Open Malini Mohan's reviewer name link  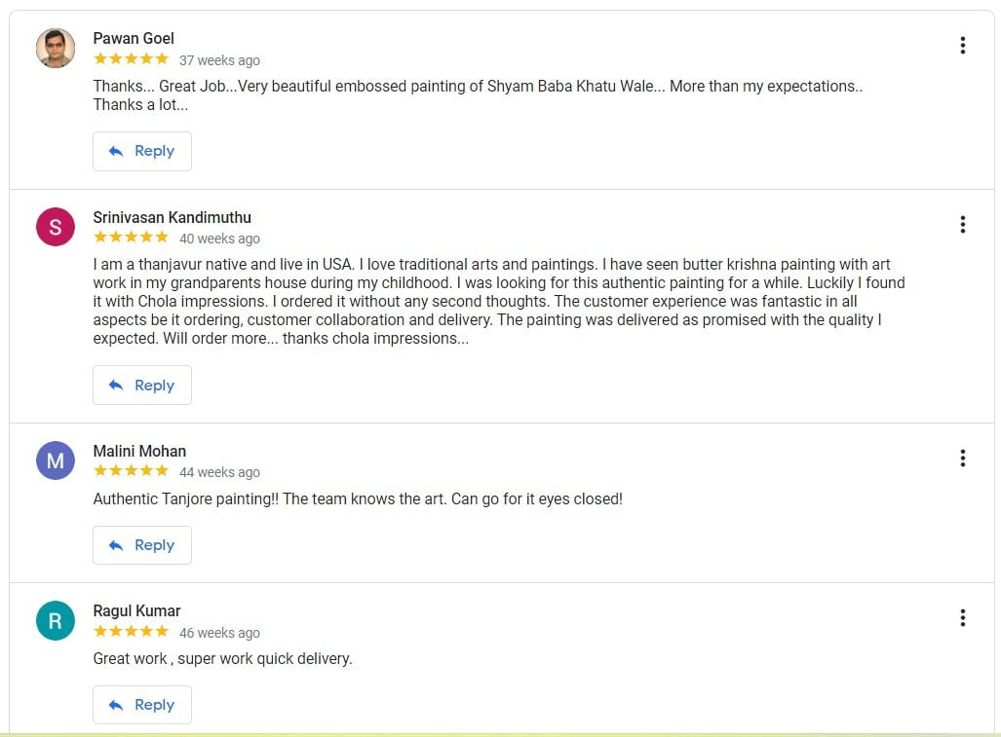(x=139, y=451)
